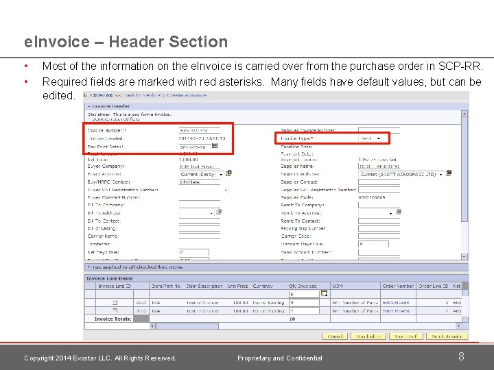Check the first invoice line item checkbox
The width and height of the screenshot is (494, 370).
tap(115, 302)
